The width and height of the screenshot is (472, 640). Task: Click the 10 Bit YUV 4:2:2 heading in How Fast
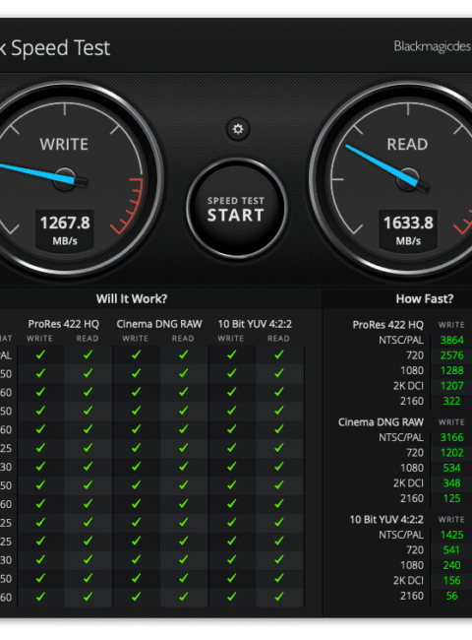tap(386, 520)
